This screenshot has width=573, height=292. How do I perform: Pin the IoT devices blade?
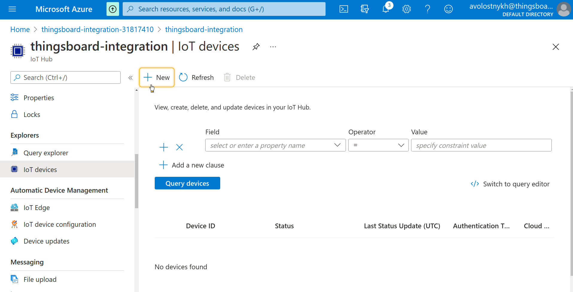tap(256, 47)
